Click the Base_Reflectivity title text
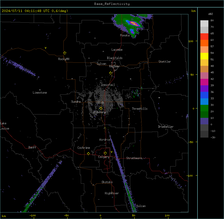Image resolution: width=224 pixels, height=219 pixels. 112,4
